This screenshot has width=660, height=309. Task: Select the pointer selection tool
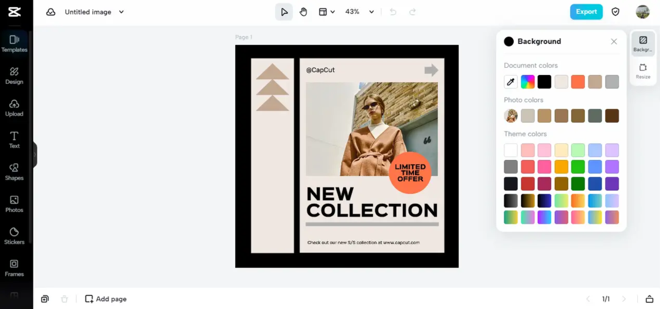[284, 12]
